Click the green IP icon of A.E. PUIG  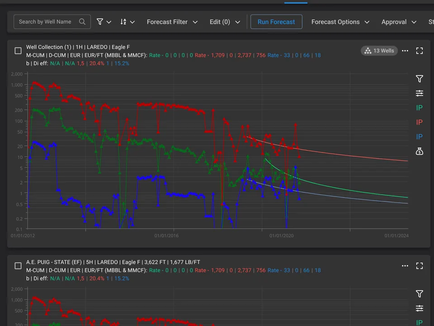[420, 323]
